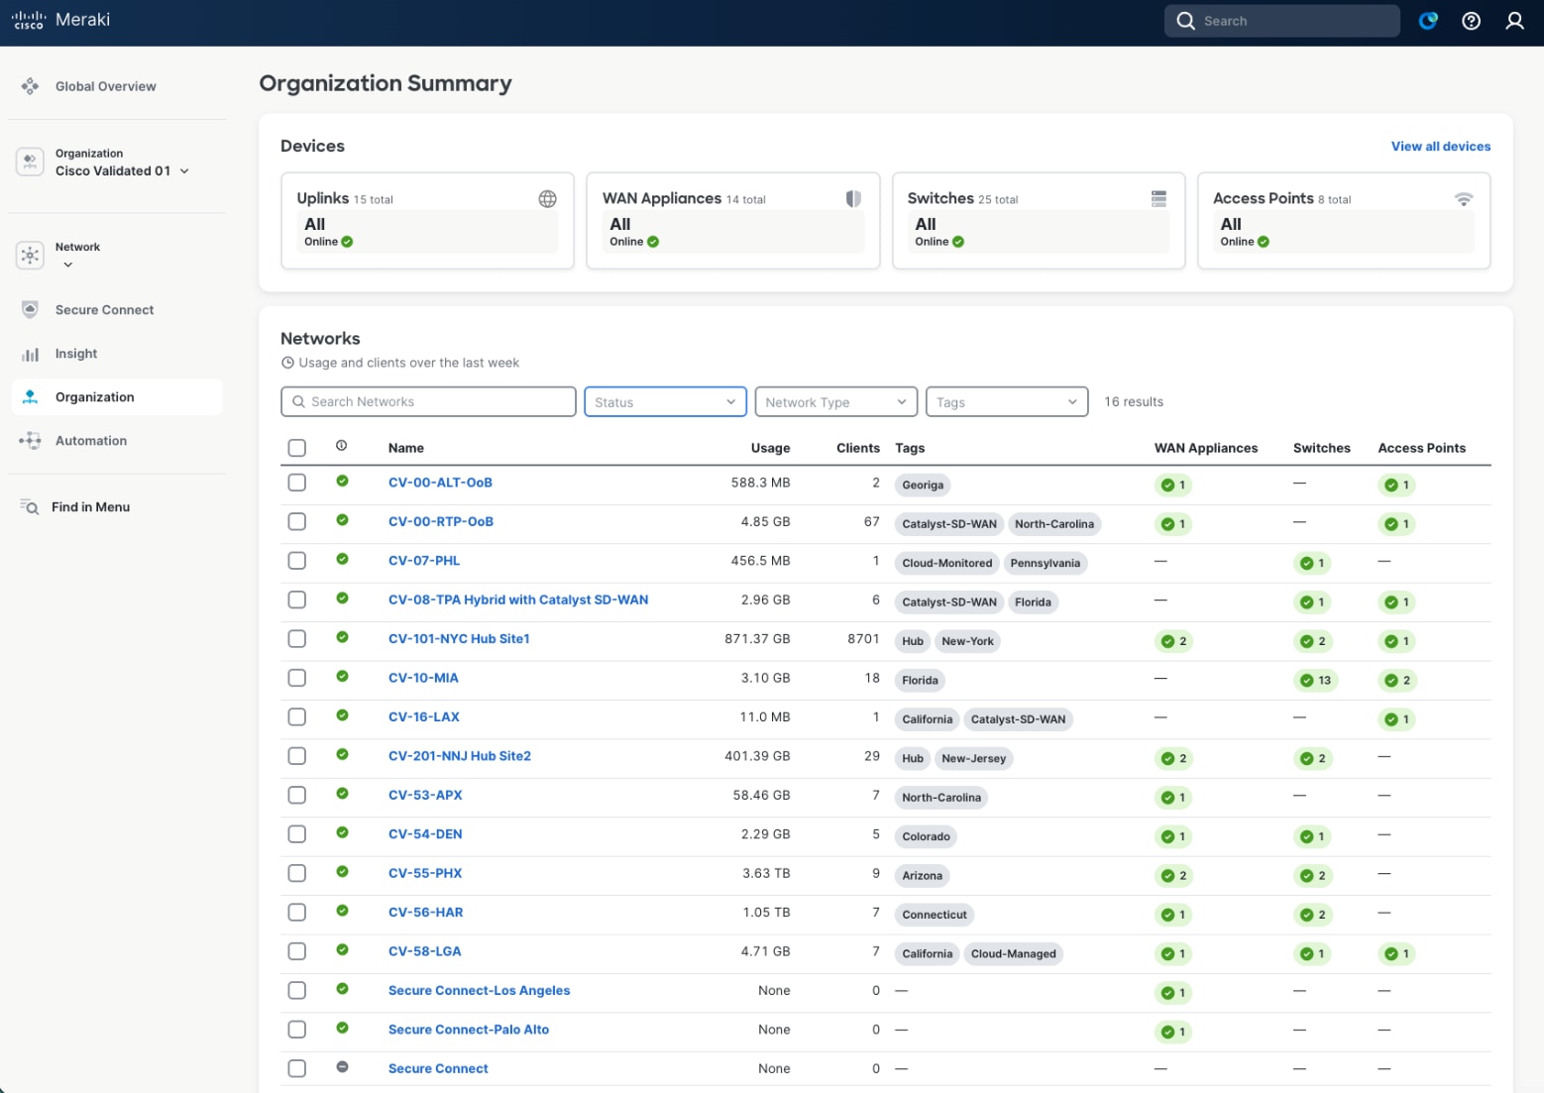Click the WAN Appliances shield icon
This screenshot has width=1544, height=1093.
coord(853,199)
